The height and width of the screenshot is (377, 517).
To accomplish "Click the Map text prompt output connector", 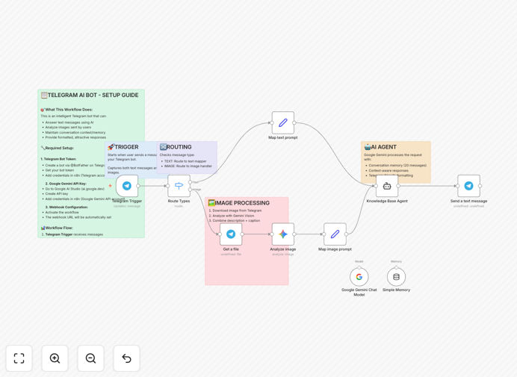I will click(x=294, y=122).
